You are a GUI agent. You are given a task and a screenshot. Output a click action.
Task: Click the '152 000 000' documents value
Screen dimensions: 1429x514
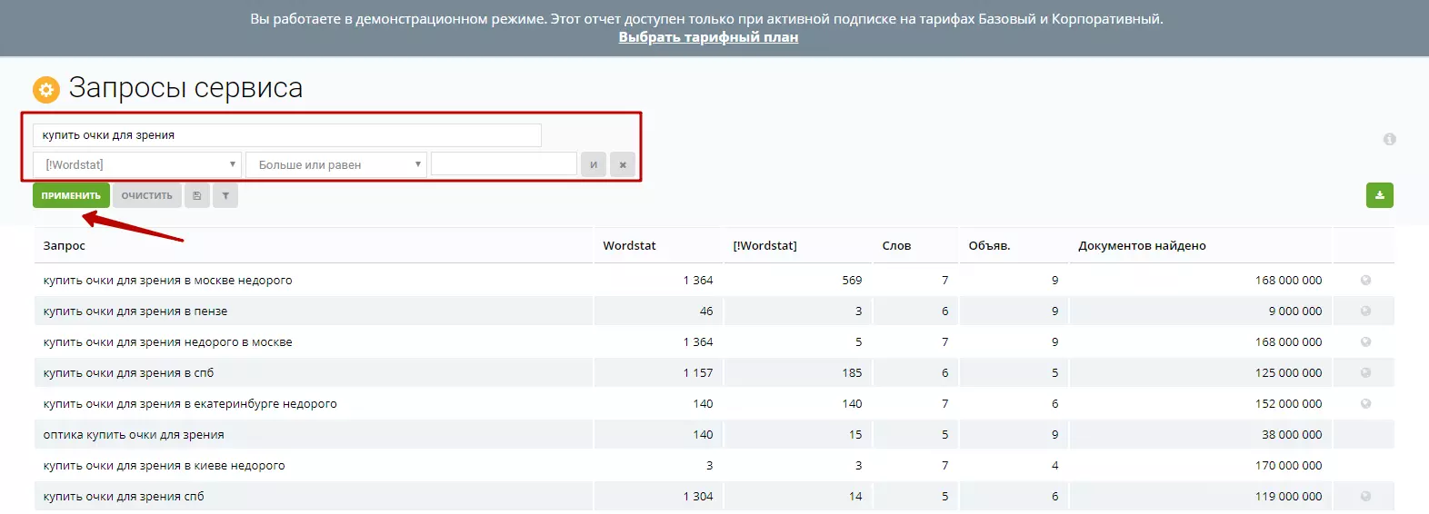1288,404
